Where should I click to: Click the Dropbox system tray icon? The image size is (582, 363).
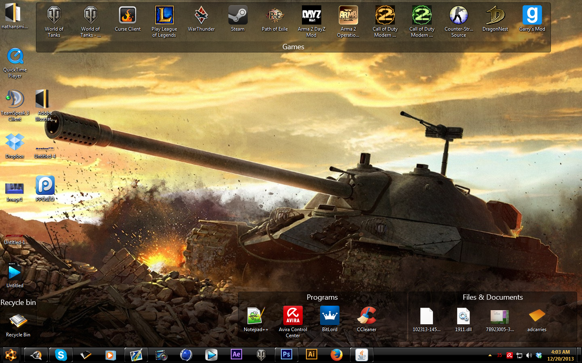[539, 355]
